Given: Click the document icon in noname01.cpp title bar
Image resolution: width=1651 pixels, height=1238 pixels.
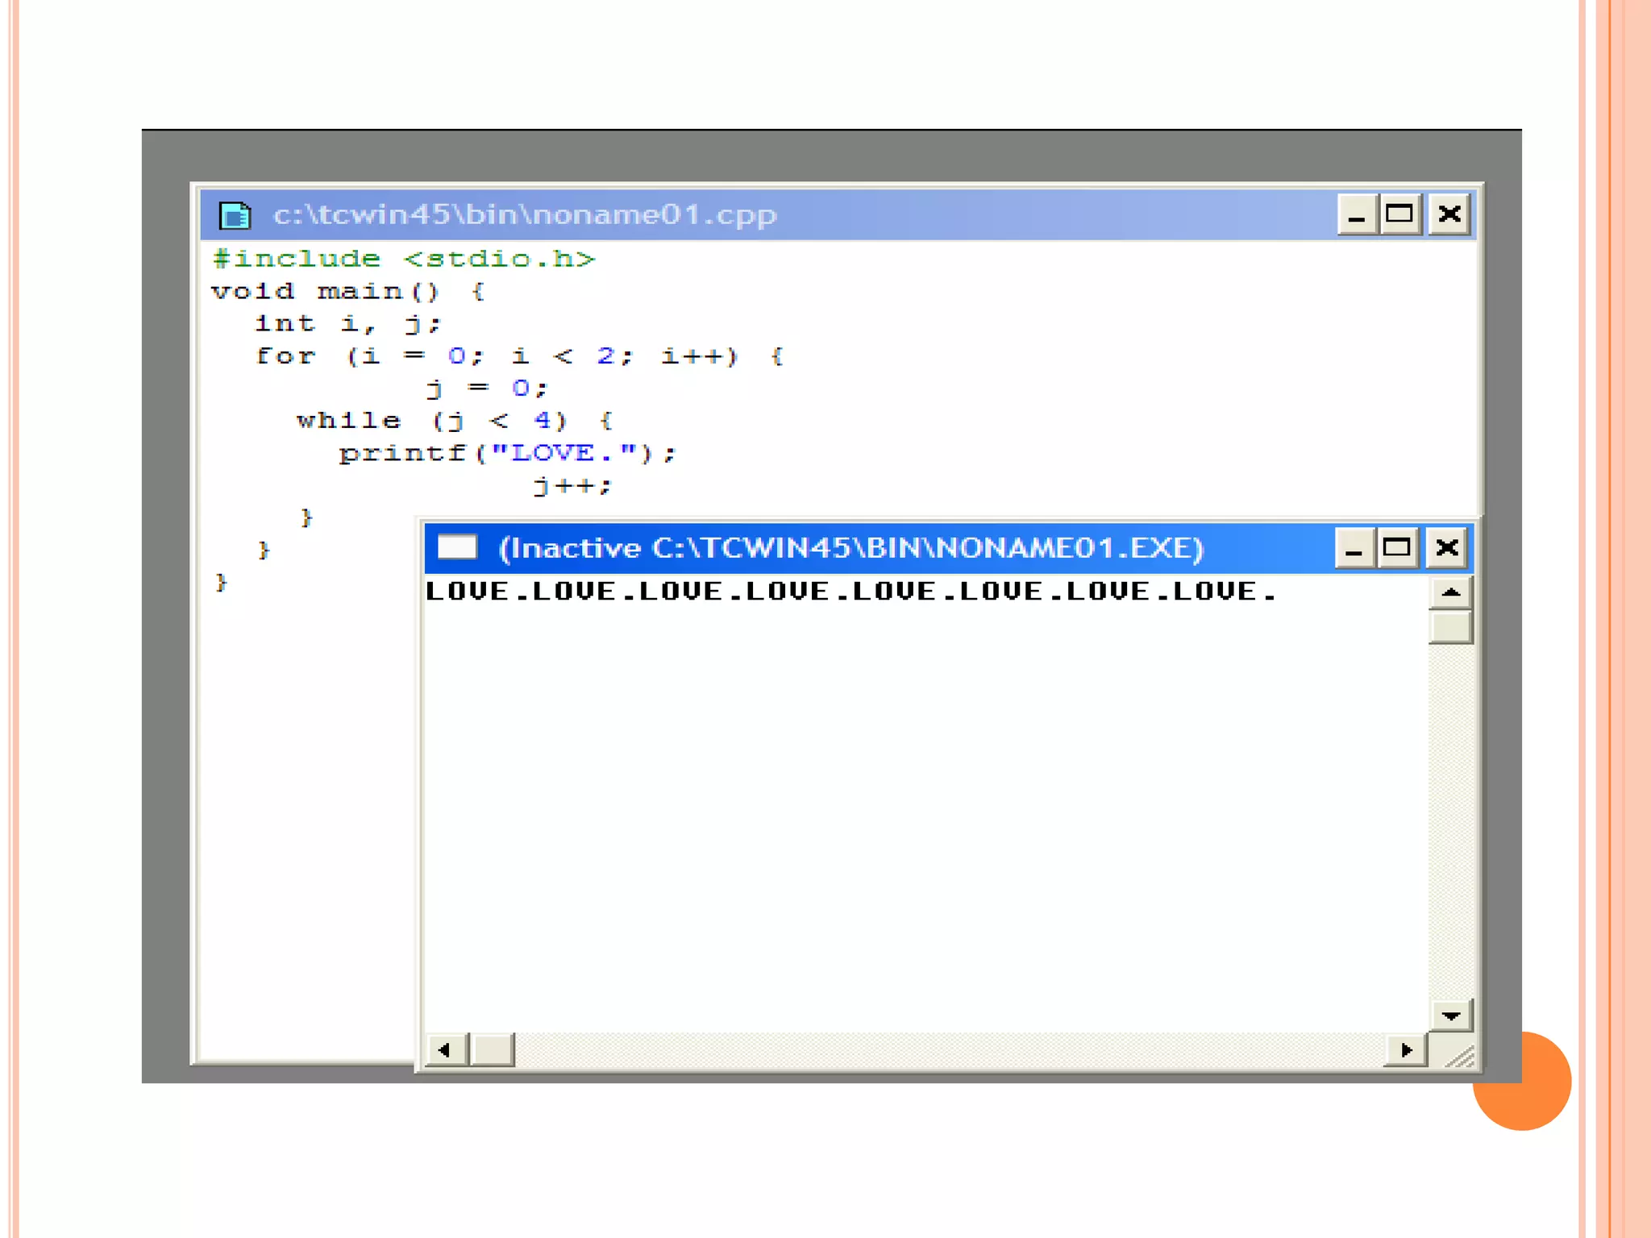Looking at the screenshot, I should click(x=235, y=215).
